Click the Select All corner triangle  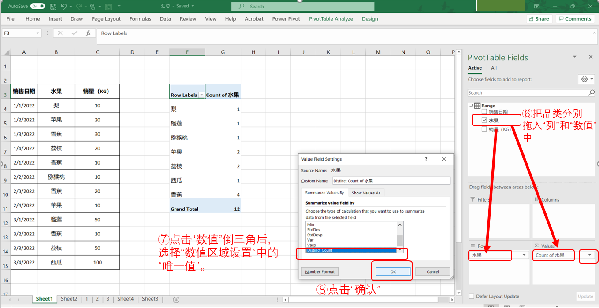(7, 52)
